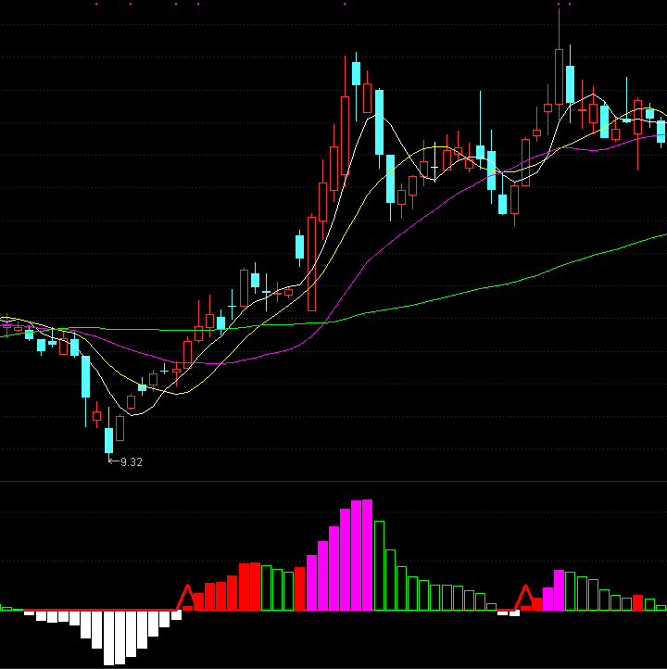Click the red triangle signal before the large magenta bars
The image size is (667, 669).
pos(187,598)
